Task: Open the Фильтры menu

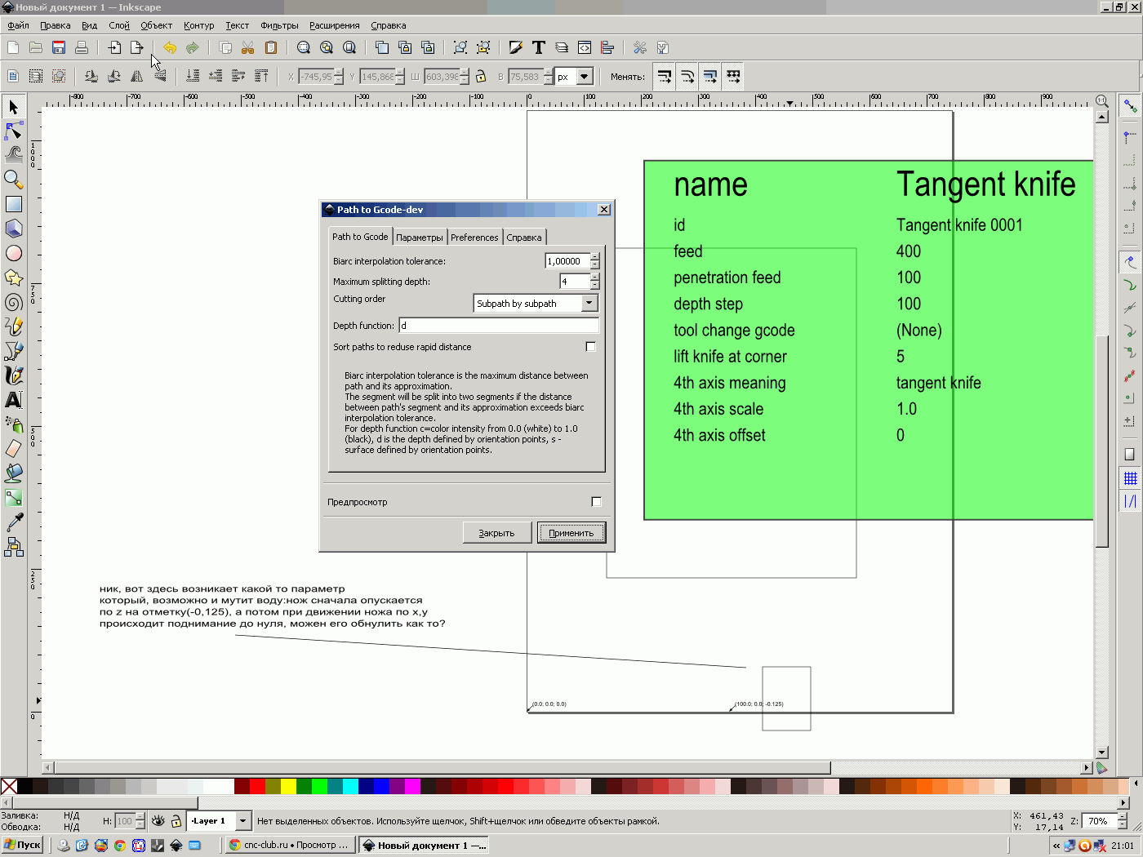Action: (279, 25)
